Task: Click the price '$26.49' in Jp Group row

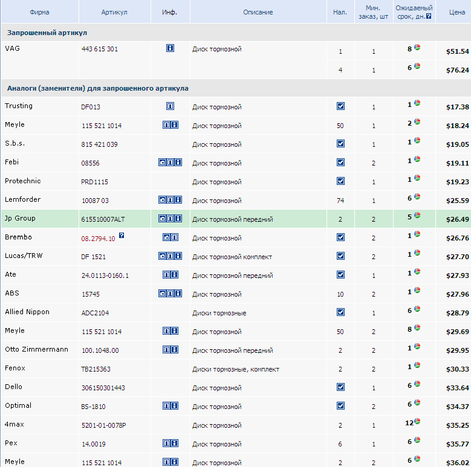Action: pyautogui.click(x=457, y=219)
